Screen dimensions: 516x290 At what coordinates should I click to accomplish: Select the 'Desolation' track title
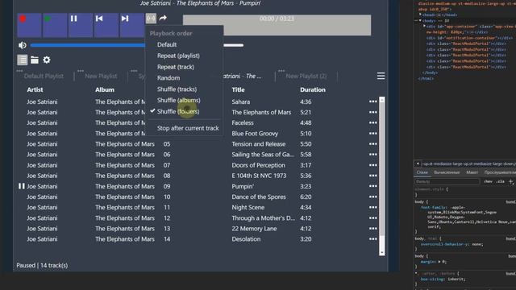pos(246,239)
